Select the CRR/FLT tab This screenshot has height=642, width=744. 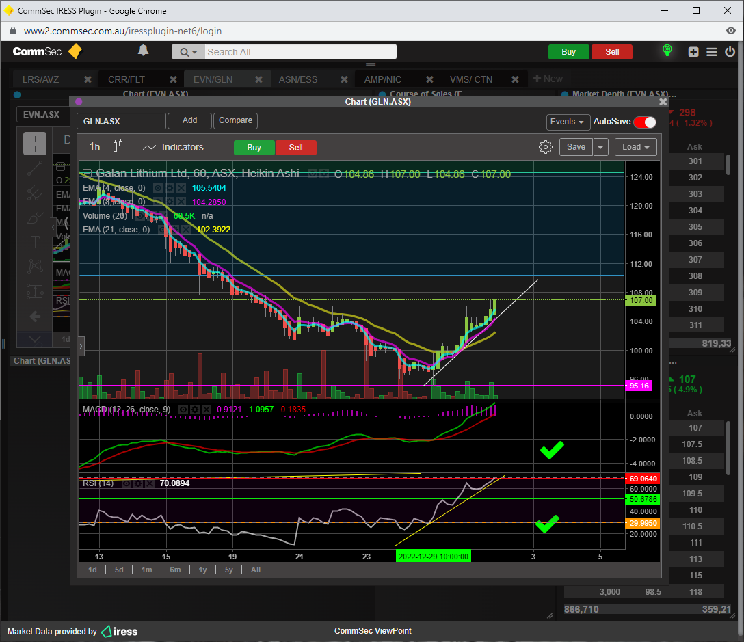click(127, 79)
